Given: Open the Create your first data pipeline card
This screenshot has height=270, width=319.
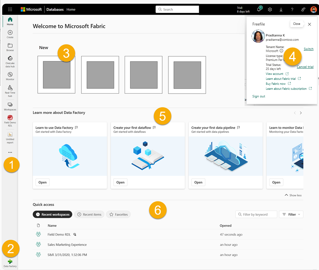Looking at the screenshot, I should [198, 182].
